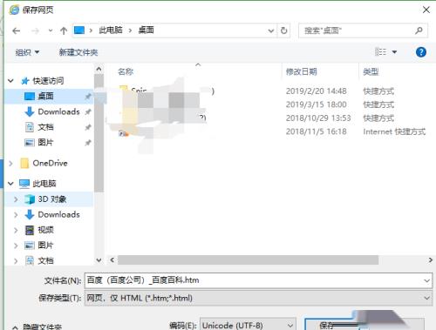Open help with the question mark
Viewport: 436px width, 330px height.
tap(421, 52)
